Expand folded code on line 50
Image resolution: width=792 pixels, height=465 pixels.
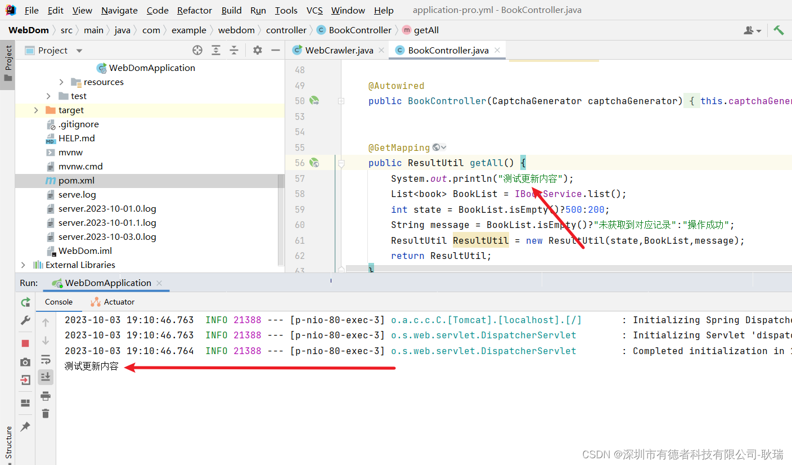[341, 101]
